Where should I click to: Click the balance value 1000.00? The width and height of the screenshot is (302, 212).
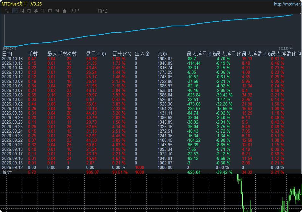(165, 168)
